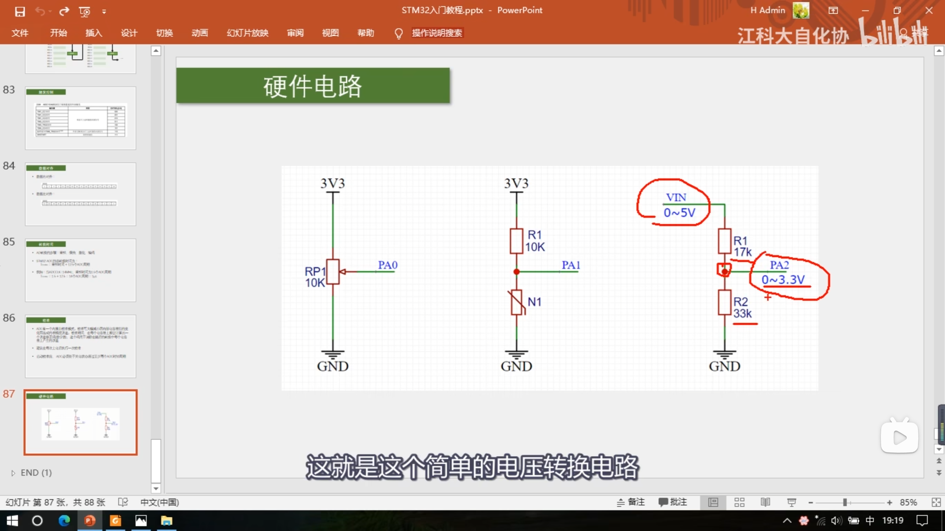Click the 操作说明搜索 search box
The width and height of the screenshot is (945, 531).
pos(437,33)
